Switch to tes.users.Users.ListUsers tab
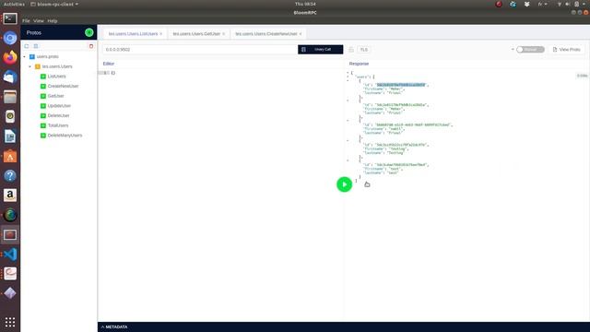The width and height of the screenshot is (590, 332). [133, 34]
